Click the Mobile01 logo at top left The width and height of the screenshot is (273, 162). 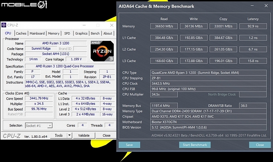click(x=24, y=5)
